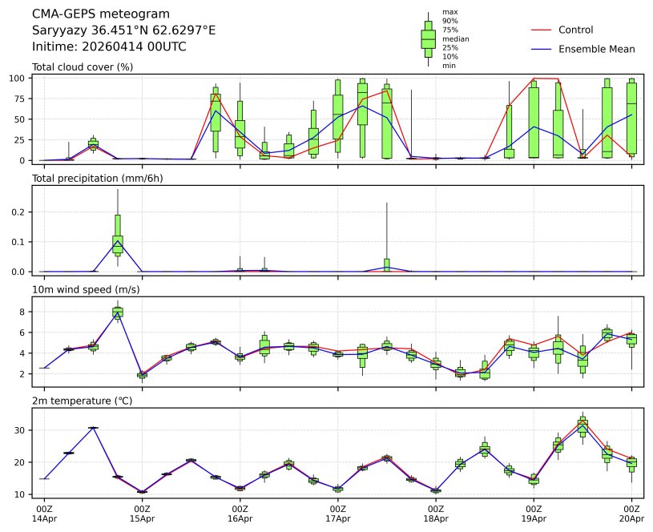653x532 pixels.
Task: Select the Ensemble Mean legend label
Action: [596, 49]
